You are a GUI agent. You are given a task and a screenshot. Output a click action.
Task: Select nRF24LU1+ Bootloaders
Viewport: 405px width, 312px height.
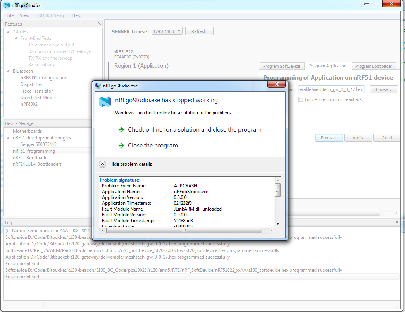tap(37, 164)
